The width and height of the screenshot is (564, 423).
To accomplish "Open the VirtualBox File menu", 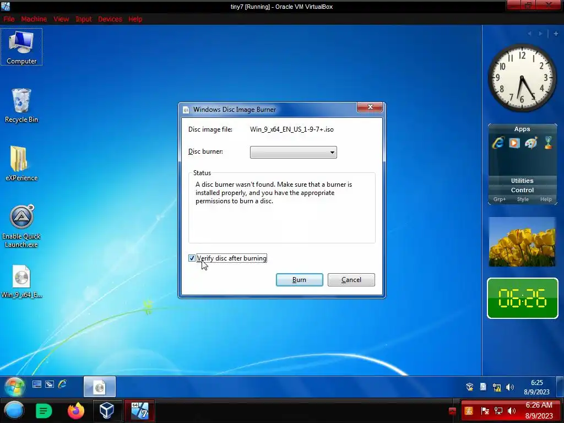I will tap(9, 19).
